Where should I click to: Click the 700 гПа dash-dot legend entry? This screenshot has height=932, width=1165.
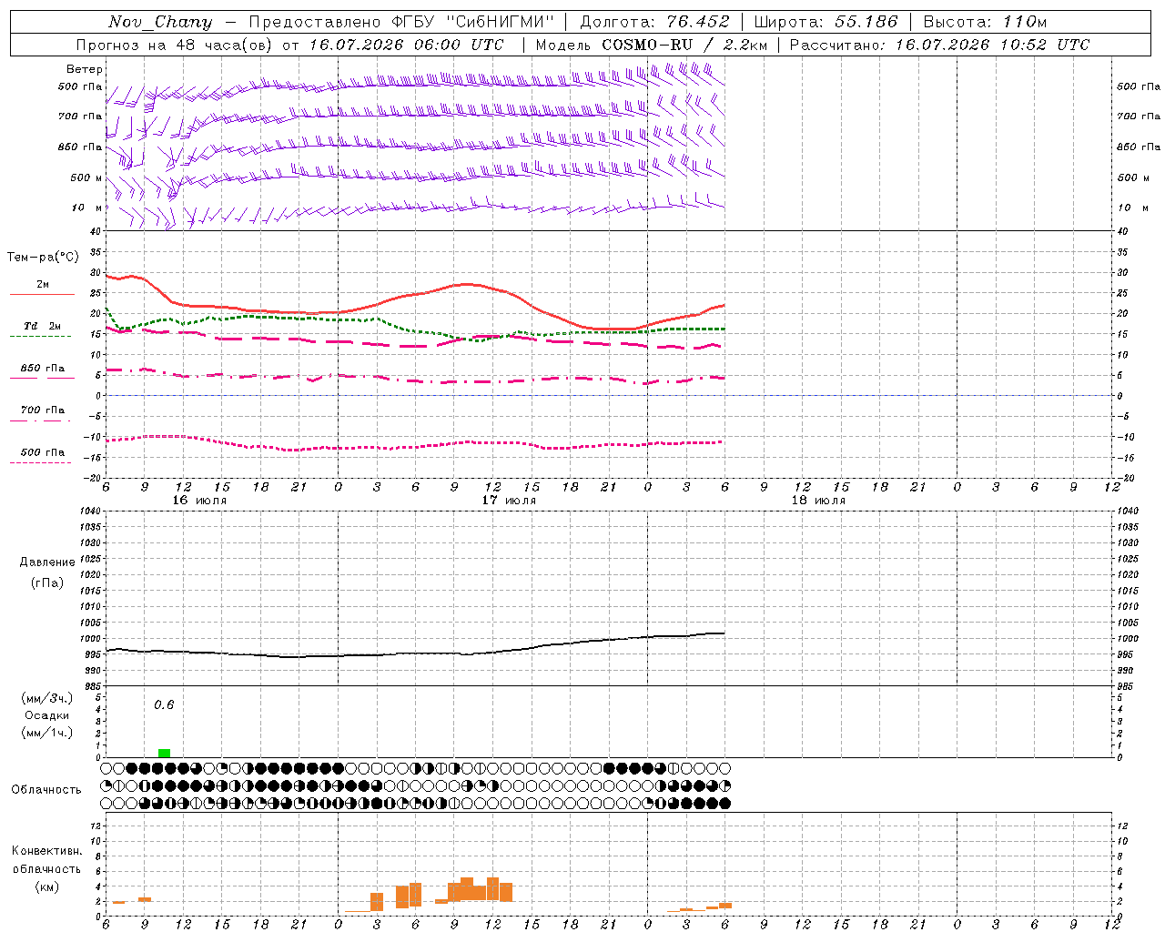coord(42,414)
